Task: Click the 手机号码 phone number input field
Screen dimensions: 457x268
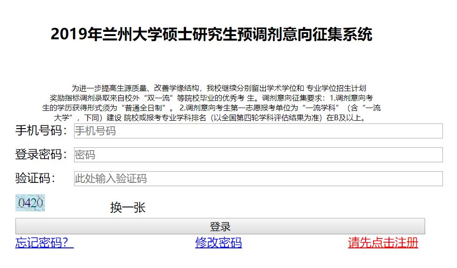Action: click(x=258, y=131)
